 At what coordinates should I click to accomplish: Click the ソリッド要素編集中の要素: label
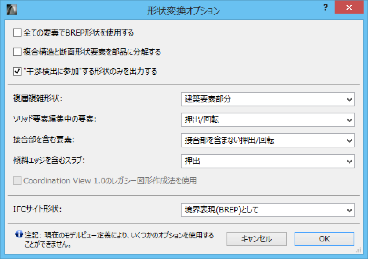click(x=55, y=119)
